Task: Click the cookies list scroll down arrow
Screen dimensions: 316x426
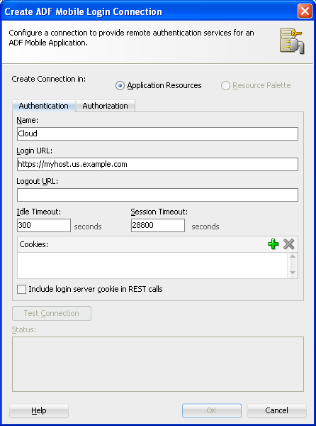Action: click(x=293, y=273)
